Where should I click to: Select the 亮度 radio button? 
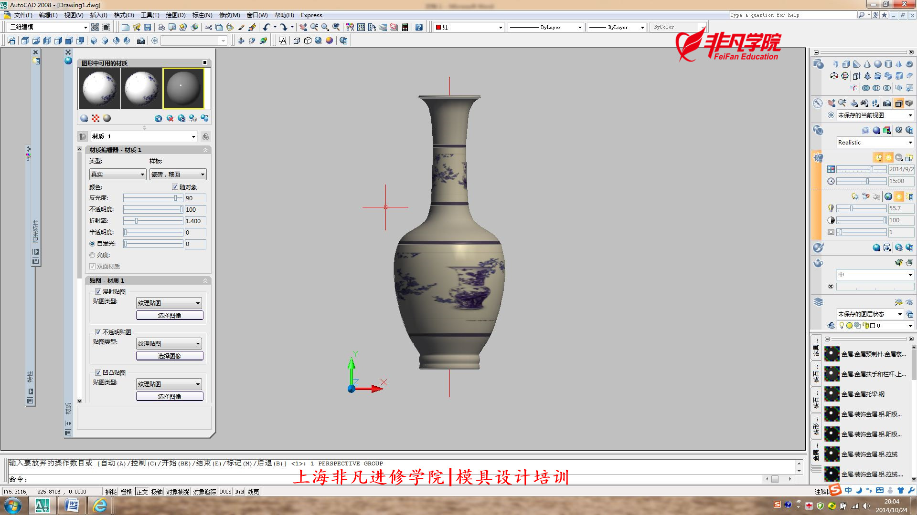(x=92, y=255)
